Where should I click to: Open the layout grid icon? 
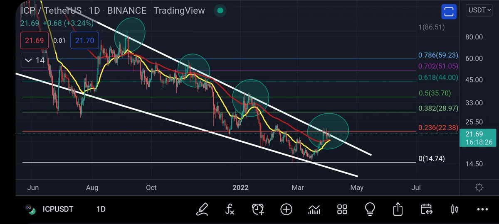pos(342,209)
